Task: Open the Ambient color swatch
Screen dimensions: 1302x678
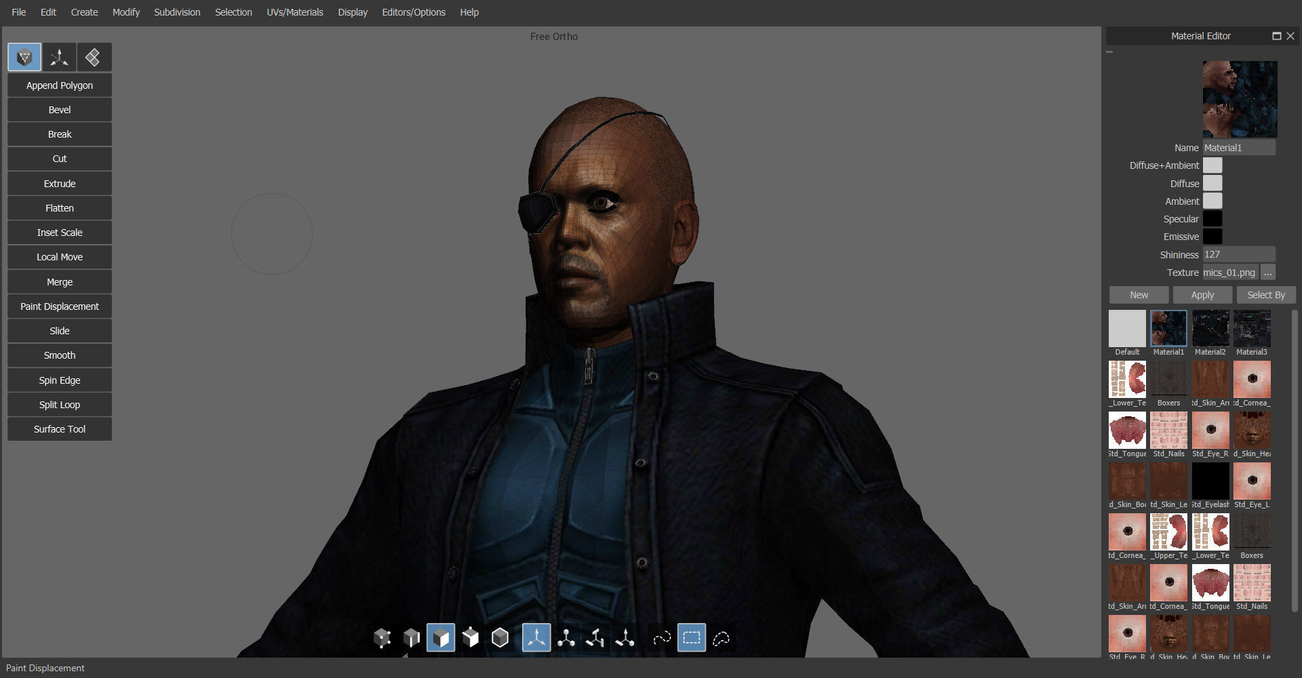Action: (1212, 201)
